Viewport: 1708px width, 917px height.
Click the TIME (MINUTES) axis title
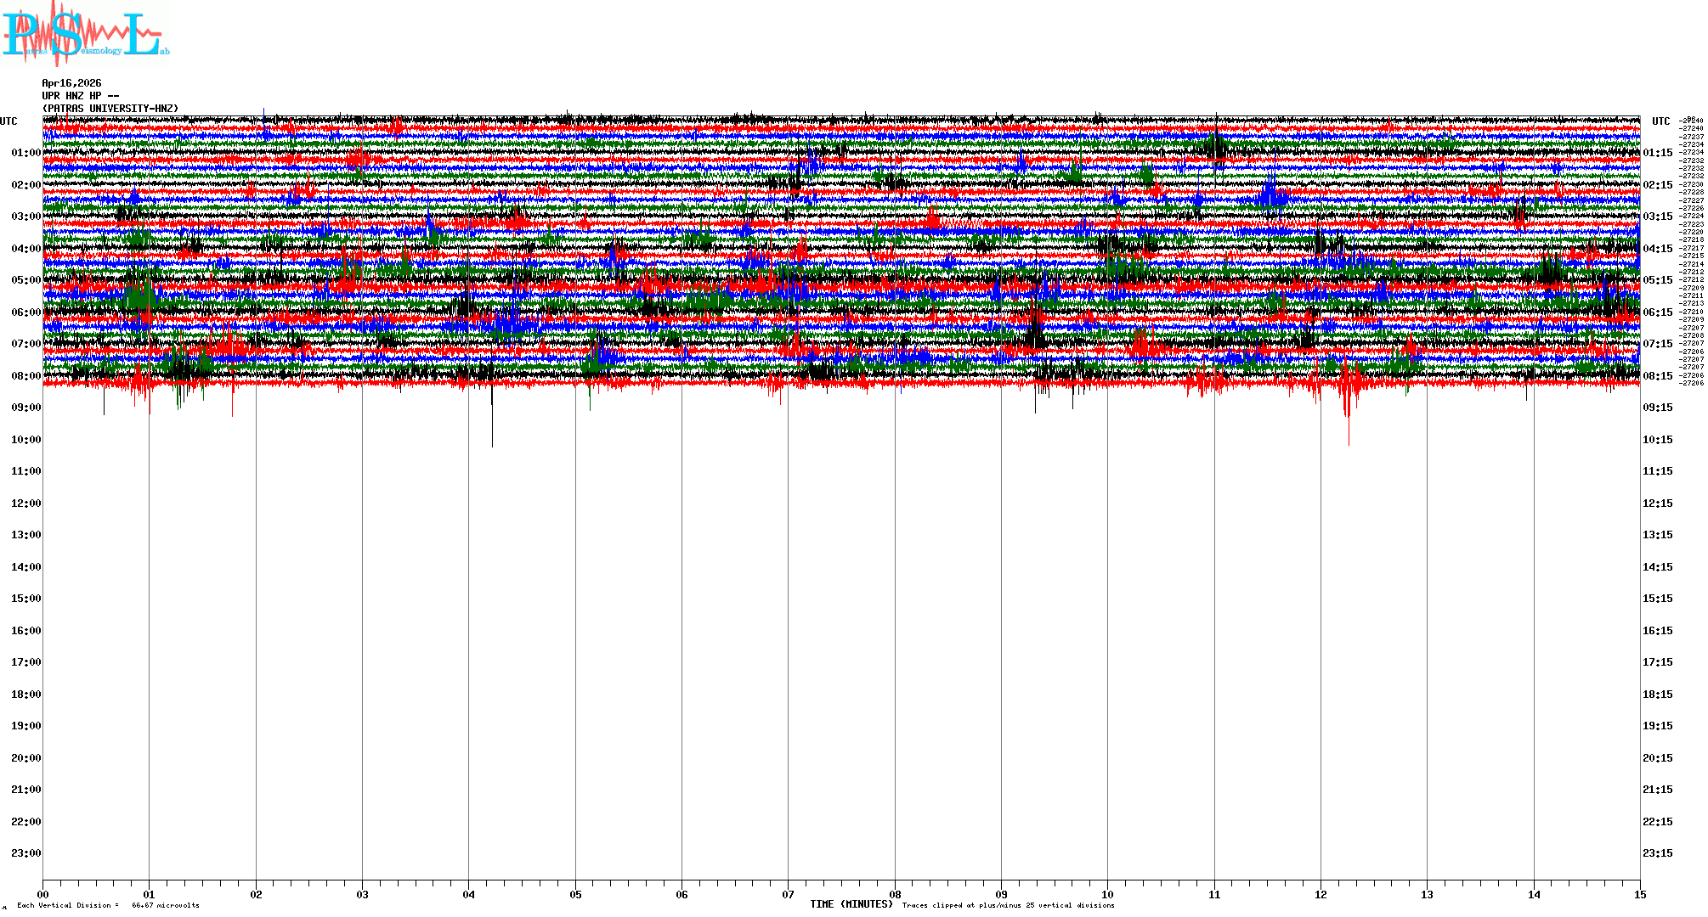point(851,904)
